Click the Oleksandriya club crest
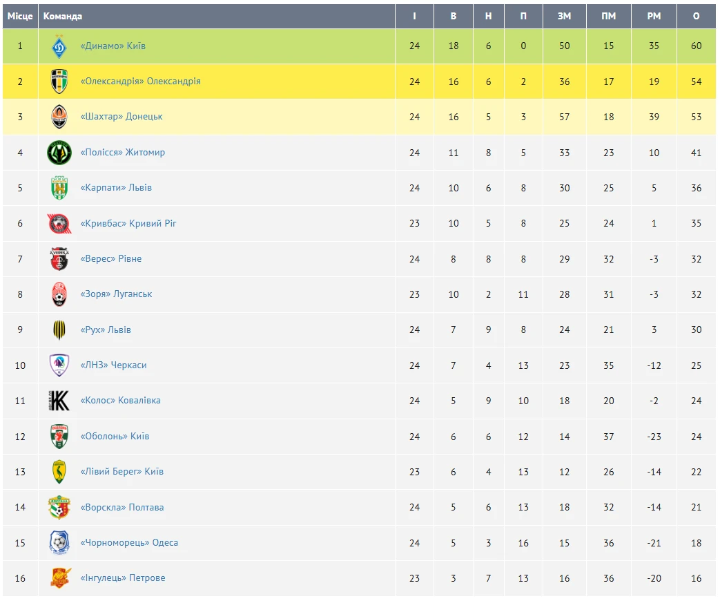 coord(59,82)
